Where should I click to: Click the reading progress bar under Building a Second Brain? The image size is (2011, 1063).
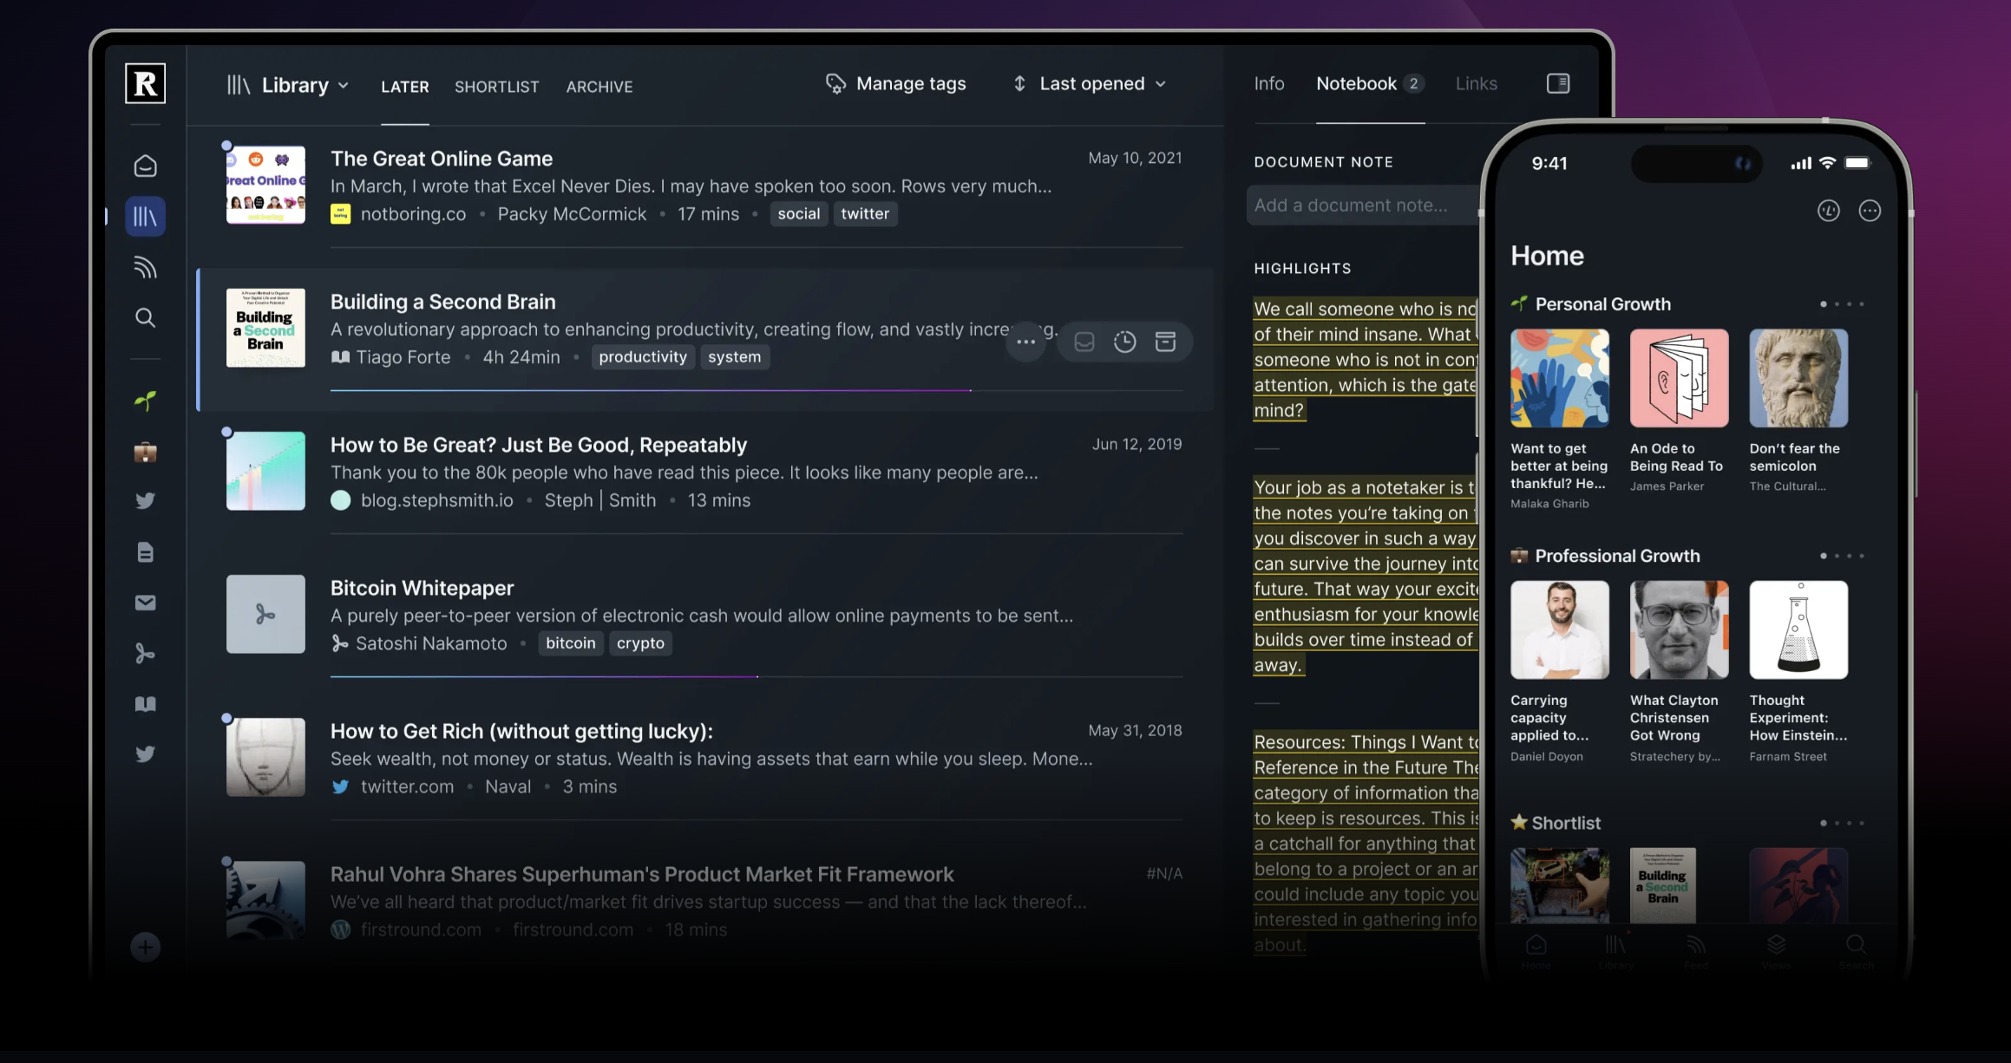[651, 391]
